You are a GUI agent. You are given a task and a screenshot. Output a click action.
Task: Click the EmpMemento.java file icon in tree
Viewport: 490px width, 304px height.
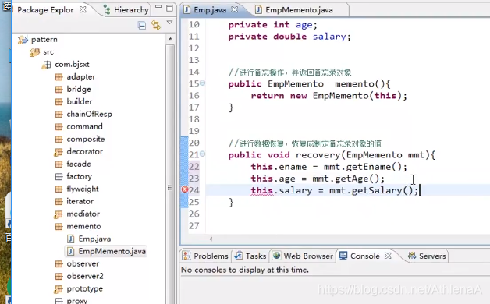coord(71,252)
